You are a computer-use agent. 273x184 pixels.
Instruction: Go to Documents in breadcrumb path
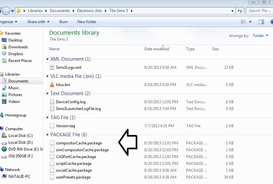pyautogui.click(x=60, y=11)
